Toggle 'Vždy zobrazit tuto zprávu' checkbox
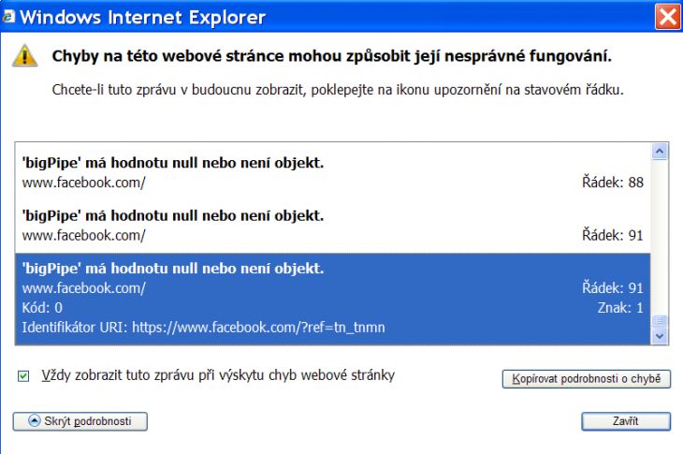 tap(23, 375)
